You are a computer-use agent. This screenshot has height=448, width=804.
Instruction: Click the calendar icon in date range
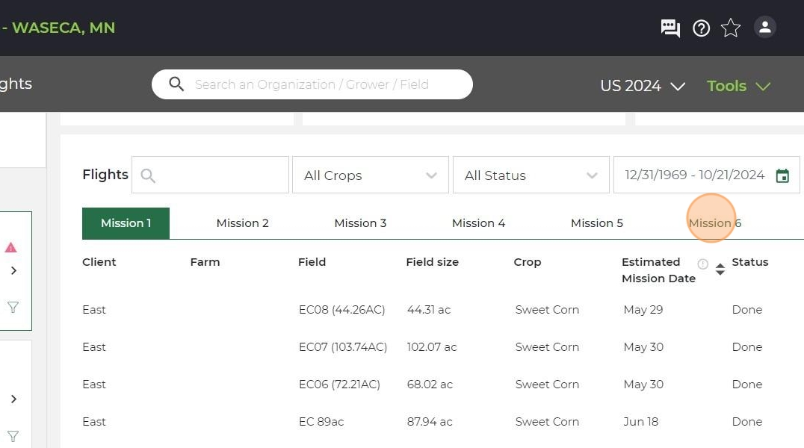coord(782,175)
